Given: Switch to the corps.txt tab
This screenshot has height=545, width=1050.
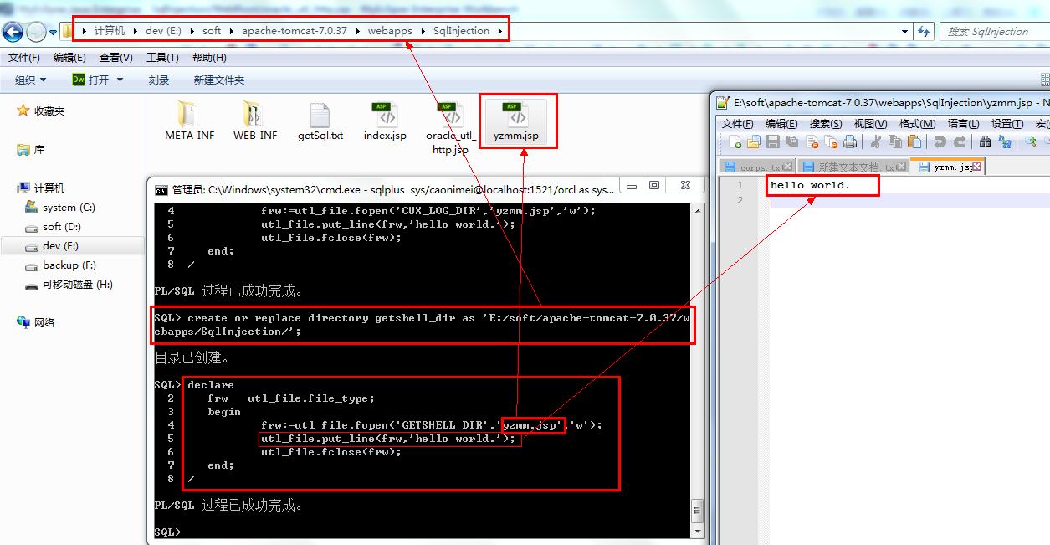Looking at the screenshot, I should click(753, 167).
